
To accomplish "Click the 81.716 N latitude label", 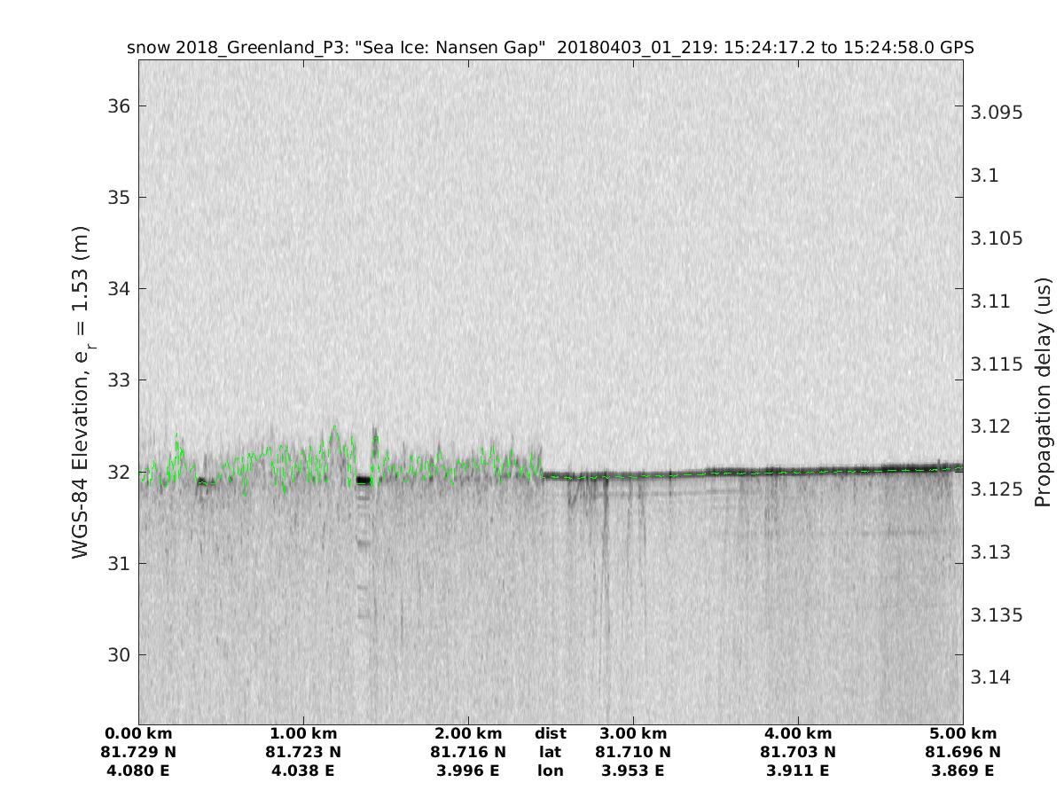I will coord(468,752).
